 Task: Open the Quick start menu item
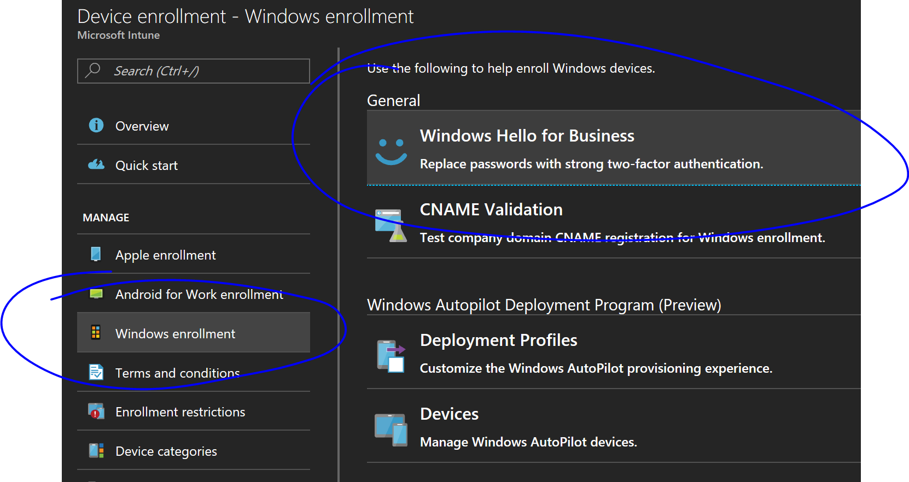[x=194, y=165]
